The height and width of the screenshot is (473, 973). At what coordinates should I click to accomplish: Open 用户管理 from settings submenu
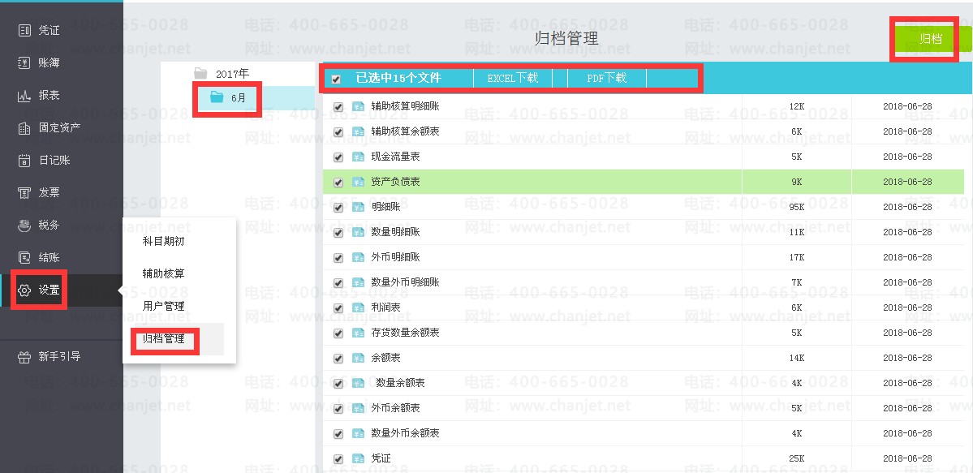click(x=163, y=306)
